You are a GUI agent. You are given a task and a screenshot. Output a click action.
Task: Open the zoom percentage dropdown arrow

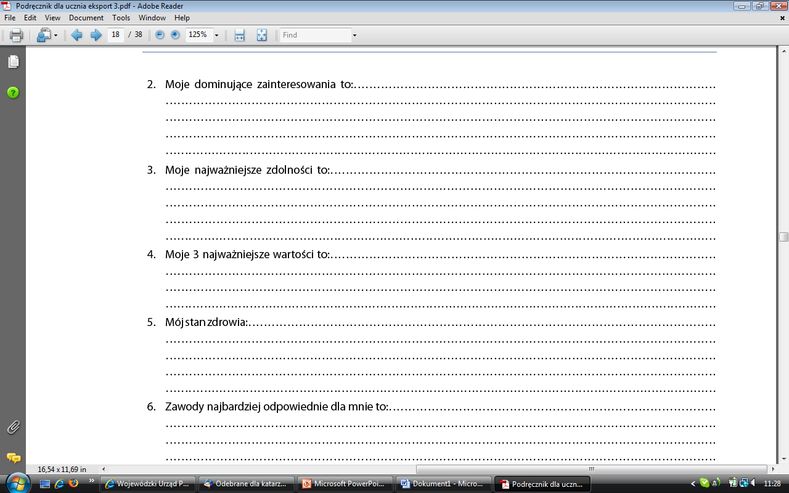(x=217, y=35)
